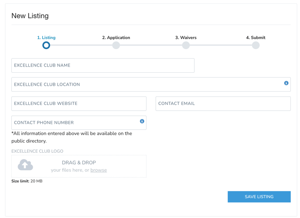Image resolution: width=300 pixels, height=218 pixels.
Task: Click the Contact Email field
Action: coord(223,104)
